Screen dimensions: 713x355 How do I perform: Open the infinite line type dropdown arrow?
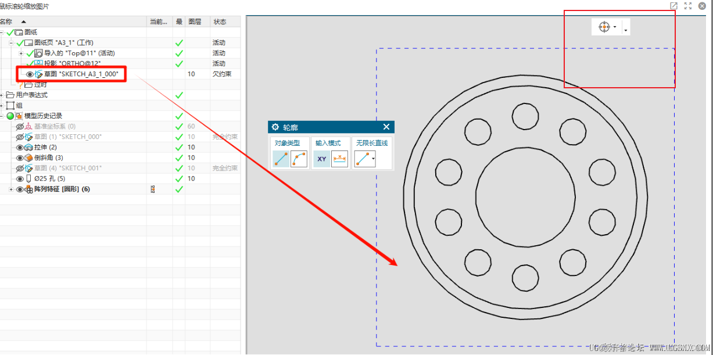[x=373, y=159]
